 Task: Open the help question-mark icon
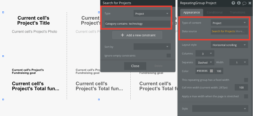[x=233, y=3]
